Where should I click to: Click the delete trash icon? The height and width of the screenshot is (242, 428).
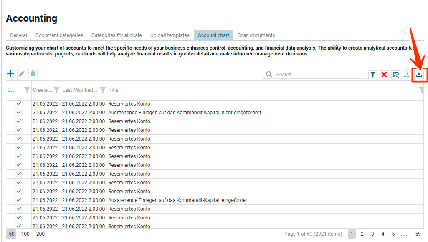click(x=33, y=74)
